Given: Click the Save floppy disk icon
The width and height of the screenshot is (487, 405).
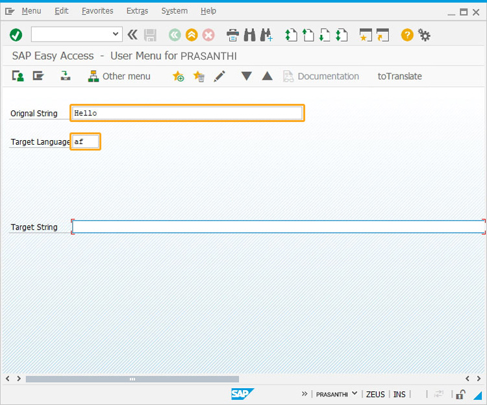Looking at the screenshot, I should coord(151,35).
